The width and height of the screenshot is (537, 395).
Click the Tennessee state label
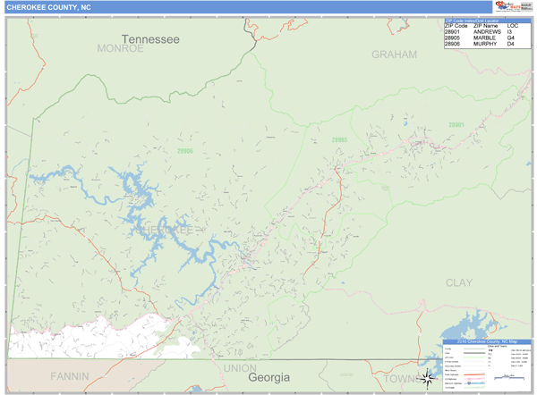coord(150,39)
